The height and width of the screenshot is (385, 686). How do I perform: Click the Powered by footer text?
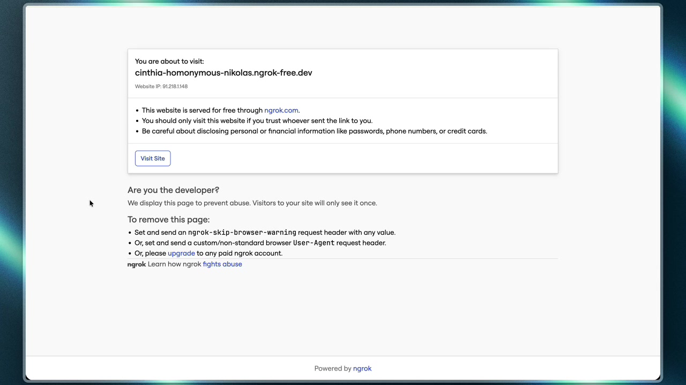(333, 368)
